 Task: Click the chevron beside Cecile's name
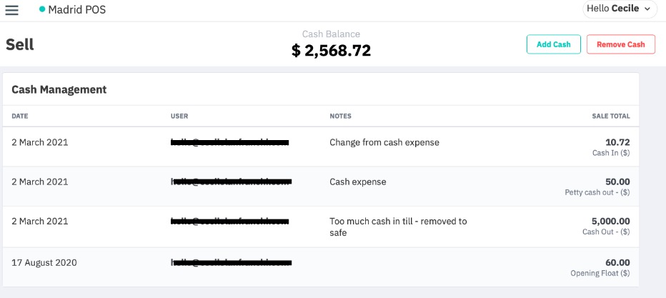pyautogui.click(x=647, y=9)
